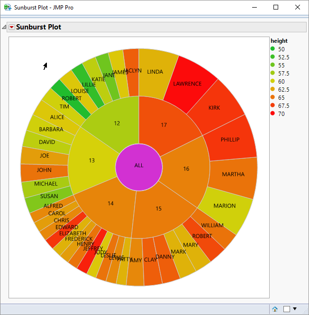Viewport: 309px width, 315px height.
Task: Click the AMY outer segment
Action: click(136, 261)
